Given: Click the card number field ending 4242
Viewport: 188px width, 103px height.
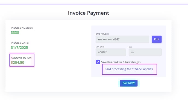Looking at the screenshot, I should 122,39.
